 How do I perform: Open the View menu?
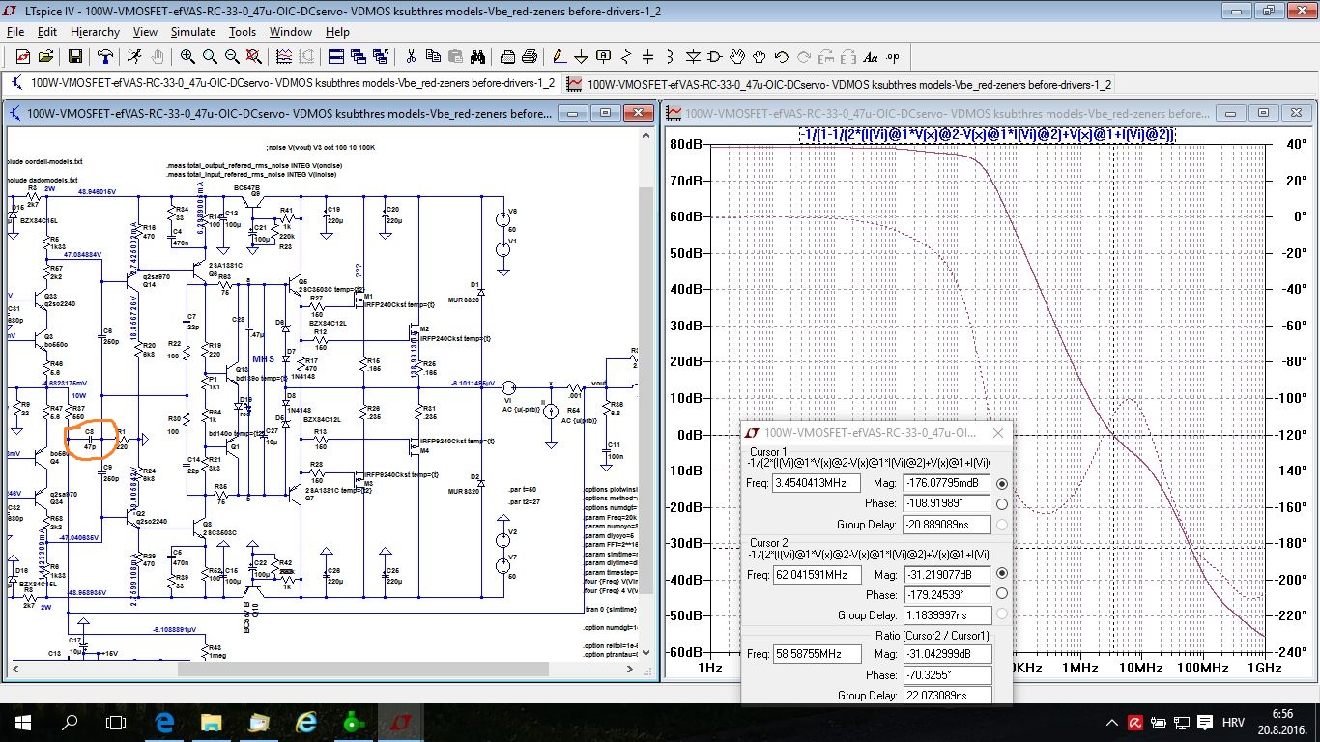point(145,32)
